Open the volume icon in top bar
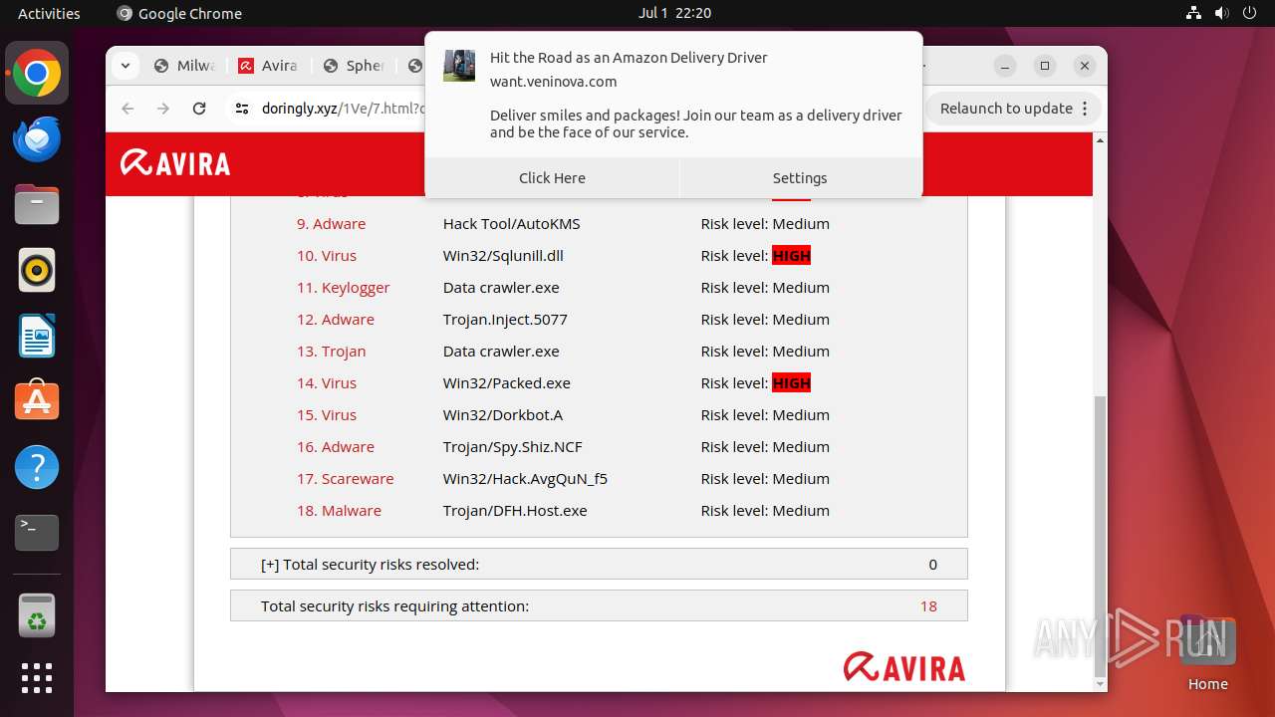Viewport: 1275px width, 717px height. pyautogui.click(x=1221, y=13)
